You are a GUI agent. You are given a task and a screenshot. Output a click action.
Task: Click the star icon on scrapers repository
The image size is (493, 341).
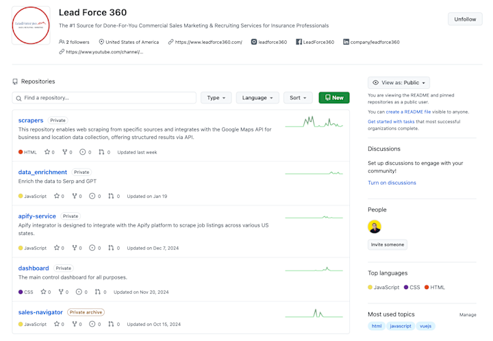pos(47,152)
